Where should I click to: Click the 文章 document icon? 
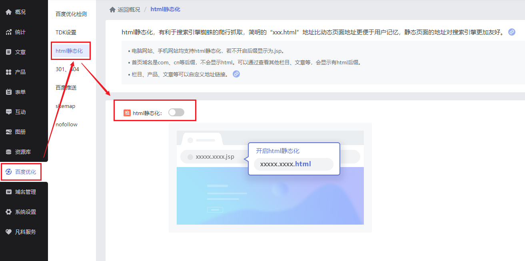pyautogui.click(x=9, y=52)
